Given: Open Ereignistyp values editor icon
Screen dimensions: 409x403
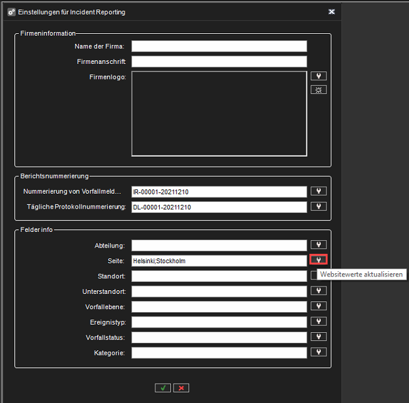Looking at the screenshot, I should coord(319,321).
